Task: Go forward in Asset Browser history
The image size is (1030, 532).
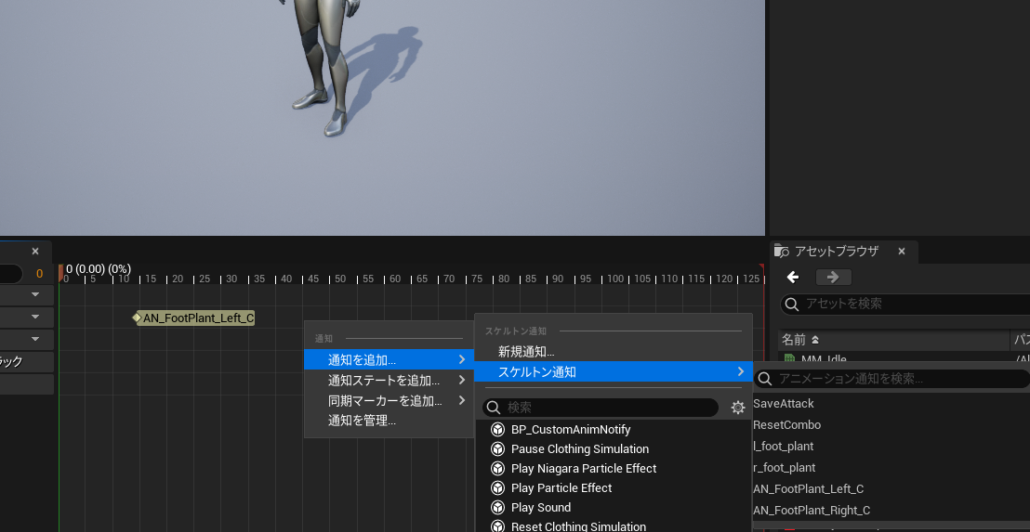Action: [833, 278]
